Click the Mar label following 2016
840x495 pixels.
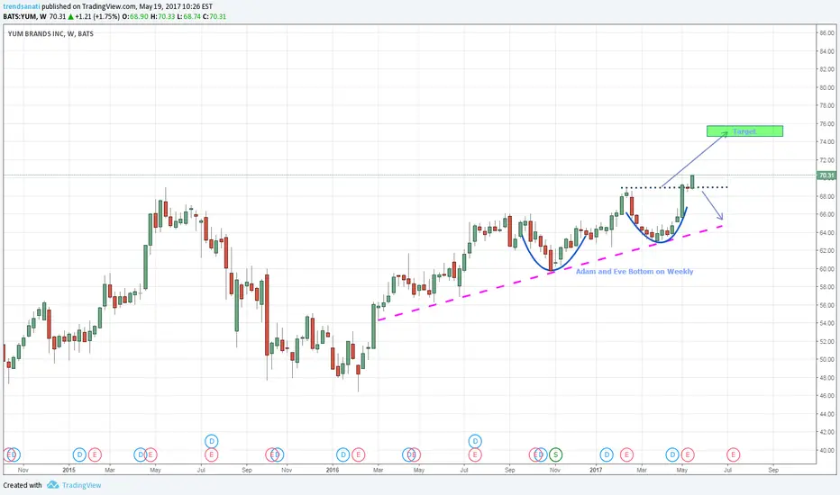coord(379,470)
